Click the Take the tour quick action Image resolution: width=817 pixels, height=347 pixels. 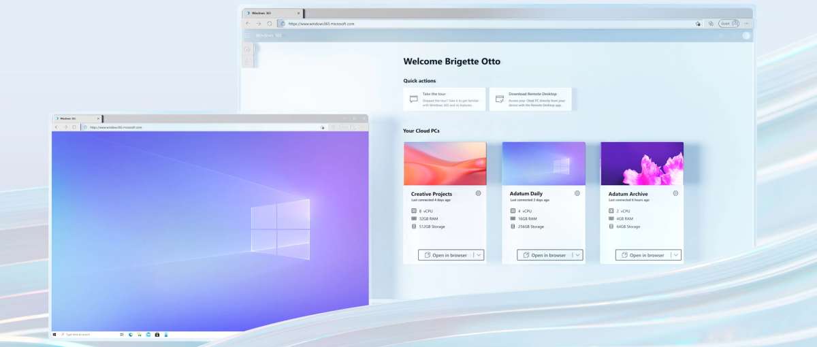(x=445, y=99)
